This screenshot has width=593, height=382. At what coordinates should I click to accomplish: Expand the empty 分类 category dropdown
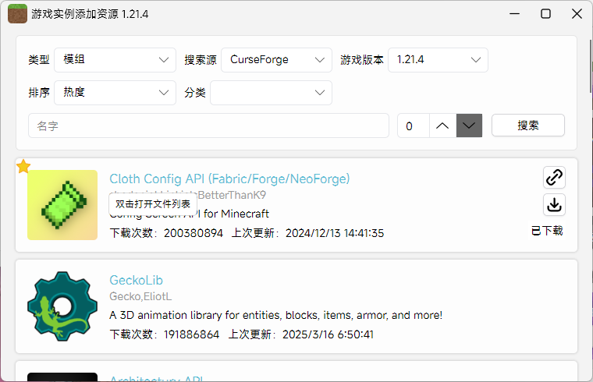[x=271, y=93]
